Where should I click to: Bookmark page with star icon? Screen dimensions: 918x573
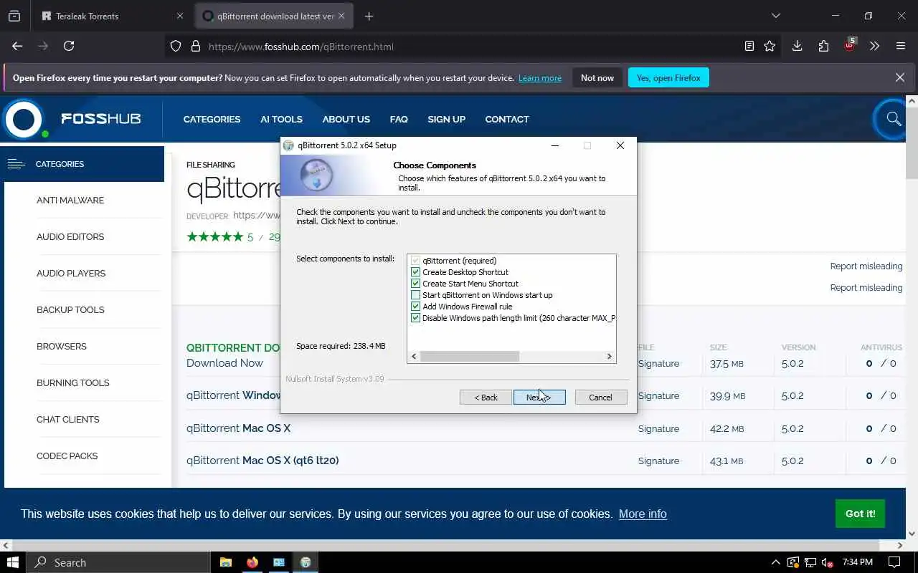tap(770, 46)
